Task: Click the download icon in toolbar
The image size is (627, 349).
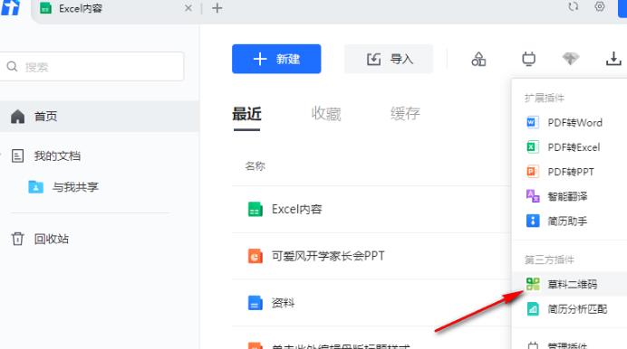Action: [x=613, y=59]
